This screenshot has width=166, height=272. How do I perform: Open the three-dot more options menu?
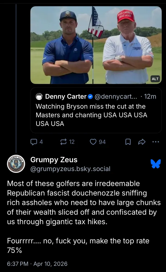156,142
